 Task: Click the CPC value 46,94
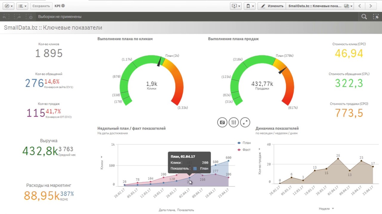pyautogui.click(x=349, y=53)
